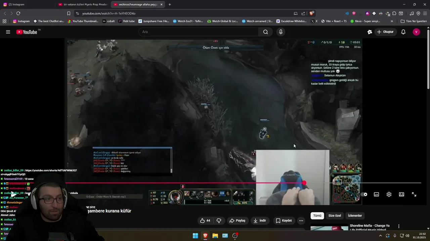Screen dimensions: 430x241
Task: Close the vechiron/heumrage tab
Action: pos(162,4)
